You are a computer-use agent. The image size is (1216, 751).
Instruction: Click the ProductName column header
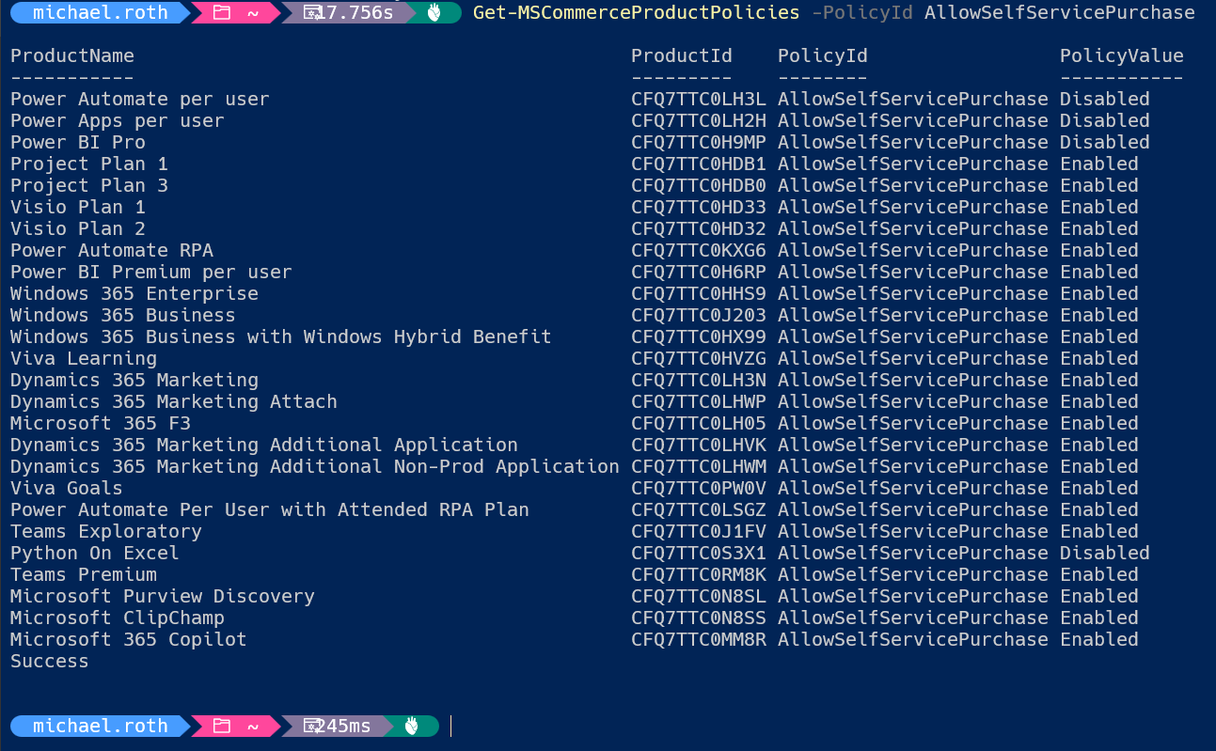pyautogui.click(x=72, y=55)
